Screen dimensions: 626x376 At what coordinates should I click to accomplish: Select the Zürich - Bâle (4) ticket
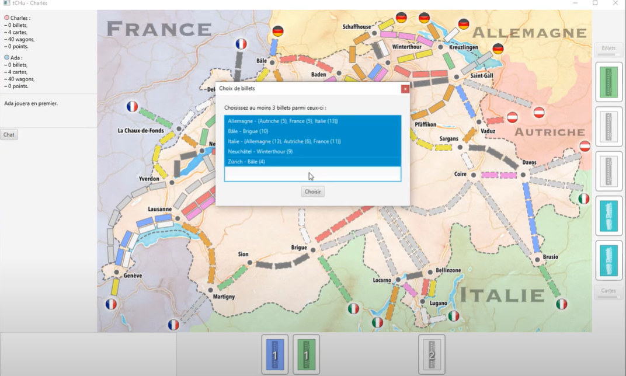click(x=312, y=162)
